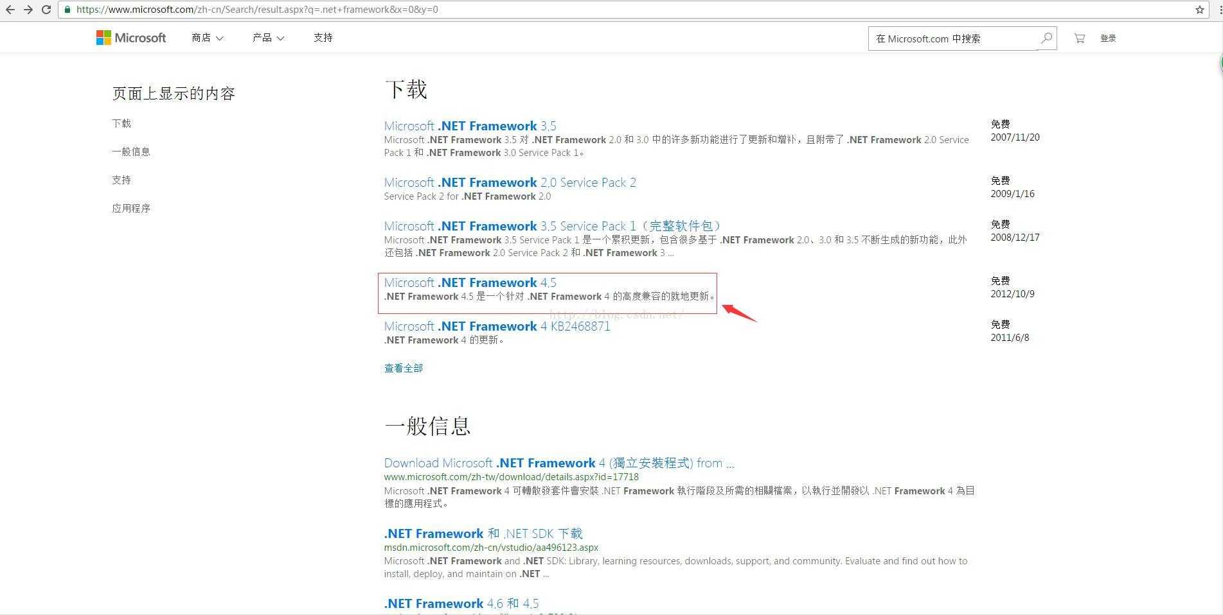Jump to 一般信息 section in sidebar
This screenshot has width=1223, height=615.
pos(131,152)
